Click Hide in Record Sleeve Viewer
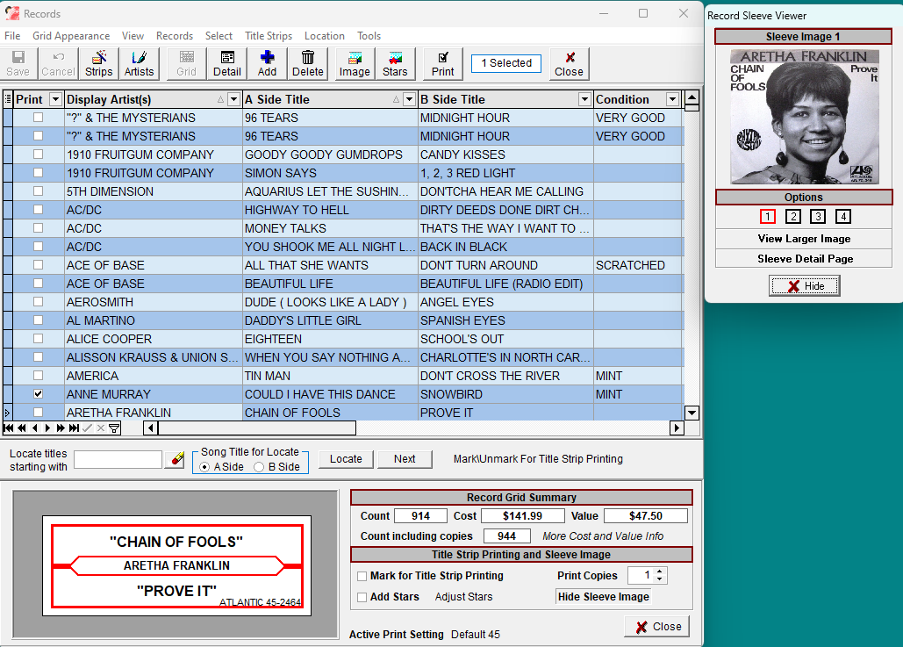Viewport: 903px width, 647px height. coord(805,286)
